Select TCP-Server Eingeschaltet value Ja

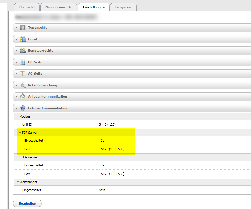(x=103, y=141)
